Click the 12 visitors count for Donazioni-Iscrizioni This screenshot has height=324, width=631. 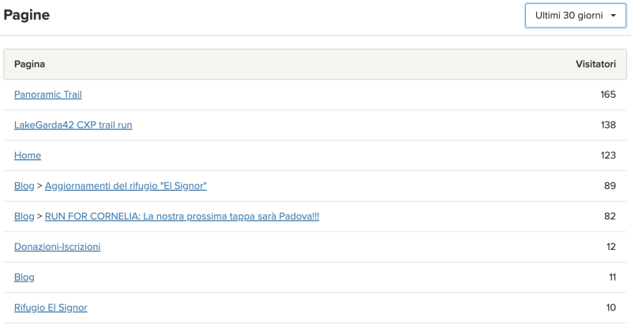(x=610, y=247)
